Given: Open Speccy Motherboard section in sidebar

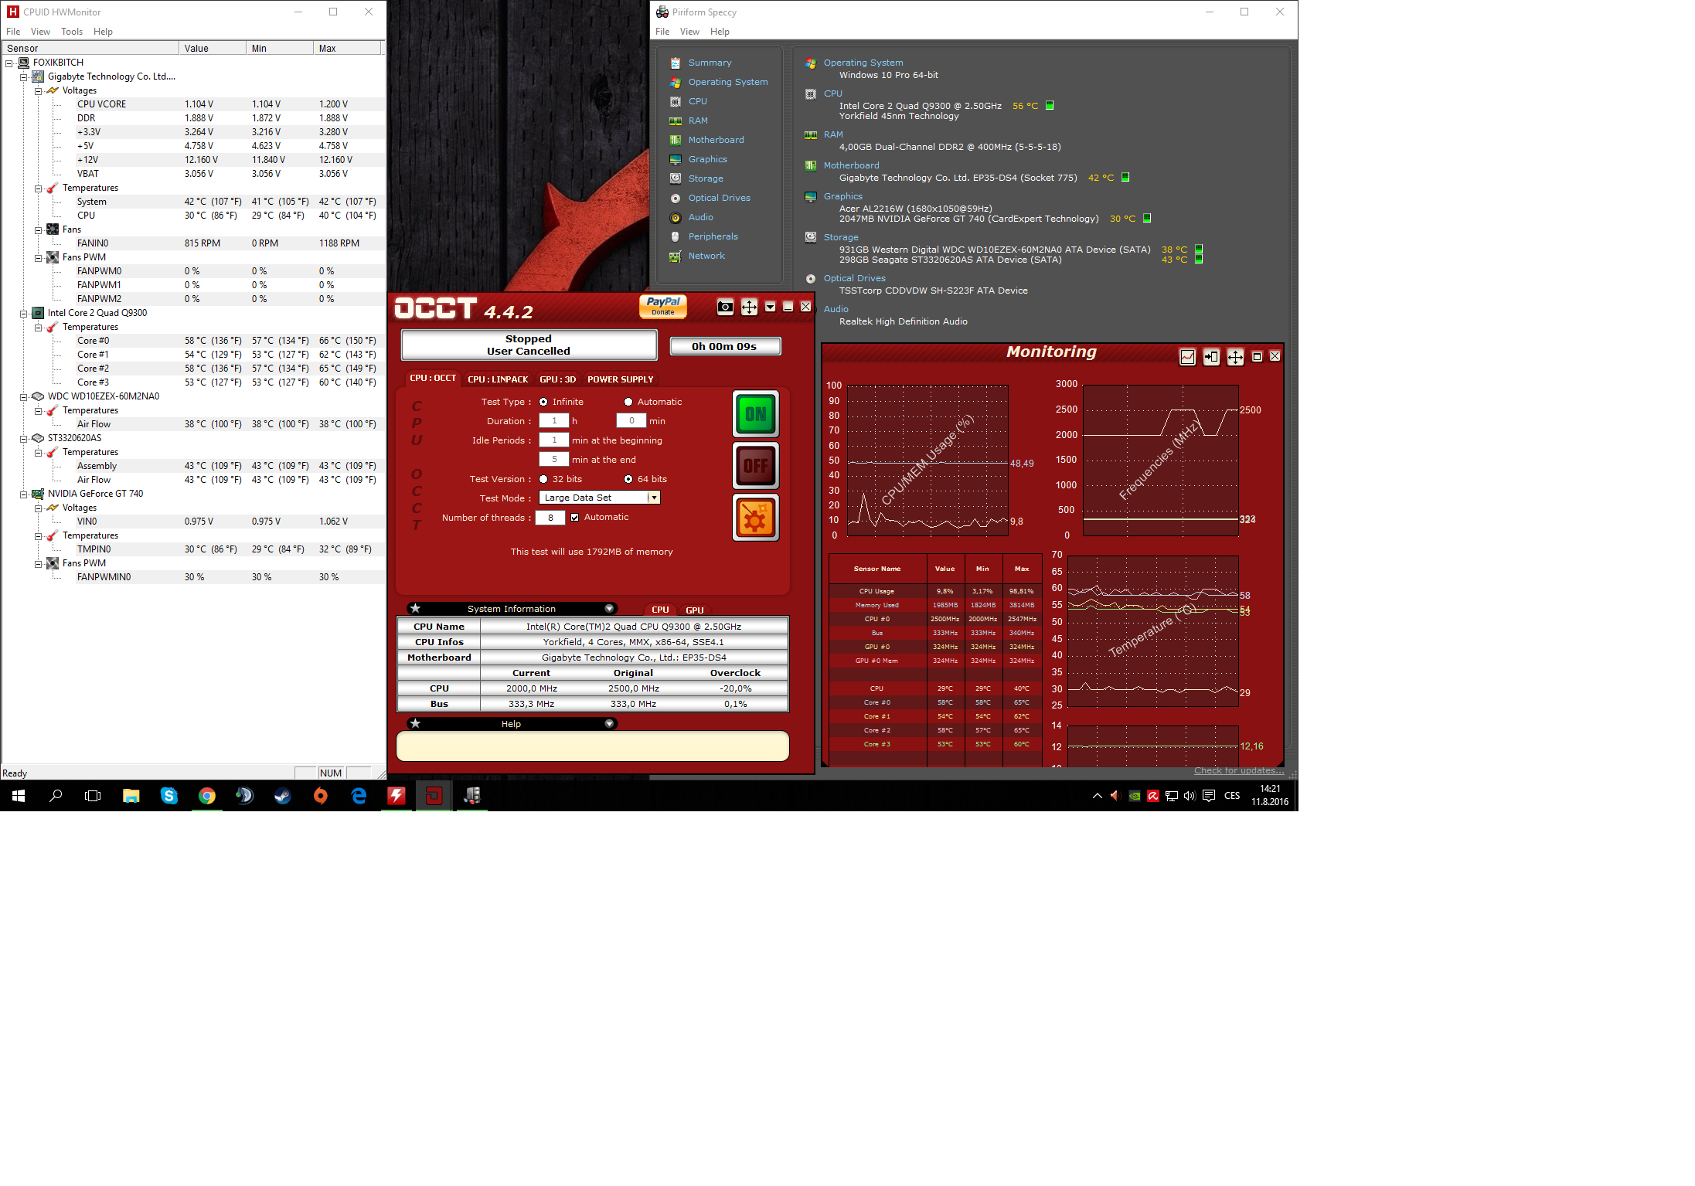Looking at the screenshot, I should pyautogui.click(x=716, y=140).
